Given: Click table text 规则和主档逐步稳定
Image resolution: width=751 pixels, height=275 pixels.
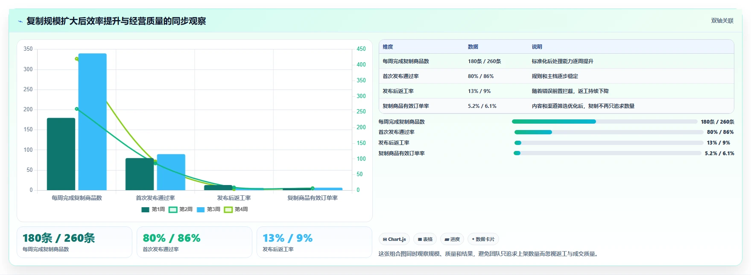Looking at the screenshot, I should 555,76.
